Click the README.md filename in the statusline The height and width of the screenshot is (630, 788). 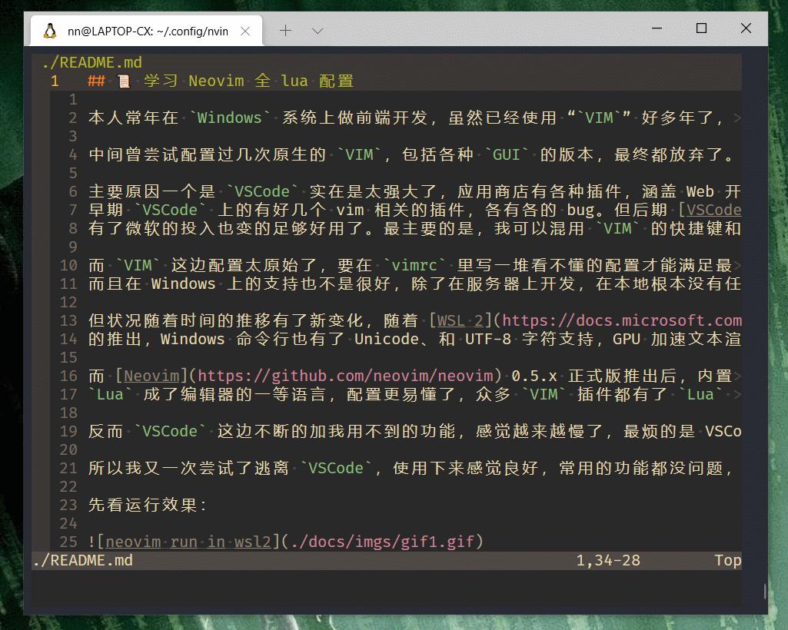pos(82,560)
